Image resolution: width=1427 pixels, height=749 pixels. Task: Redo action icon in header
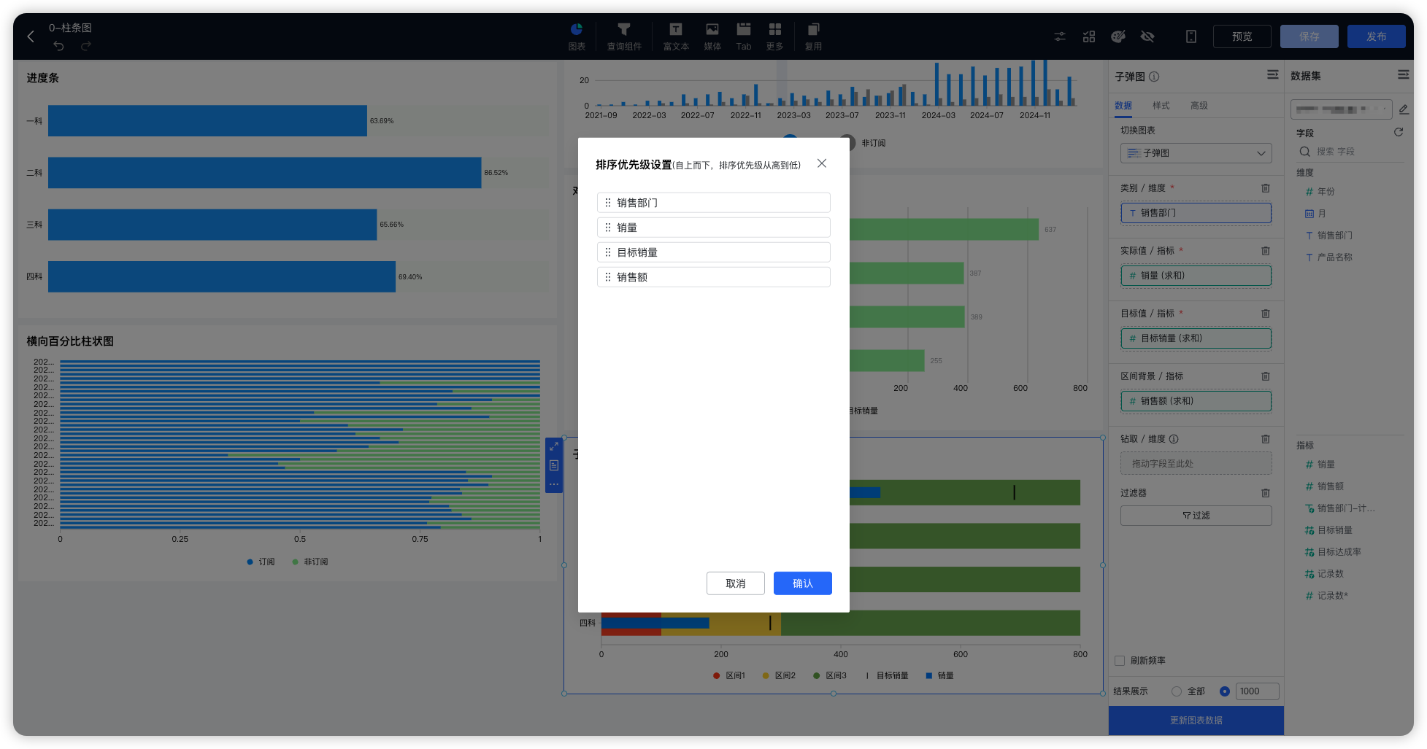pos(85,46)
